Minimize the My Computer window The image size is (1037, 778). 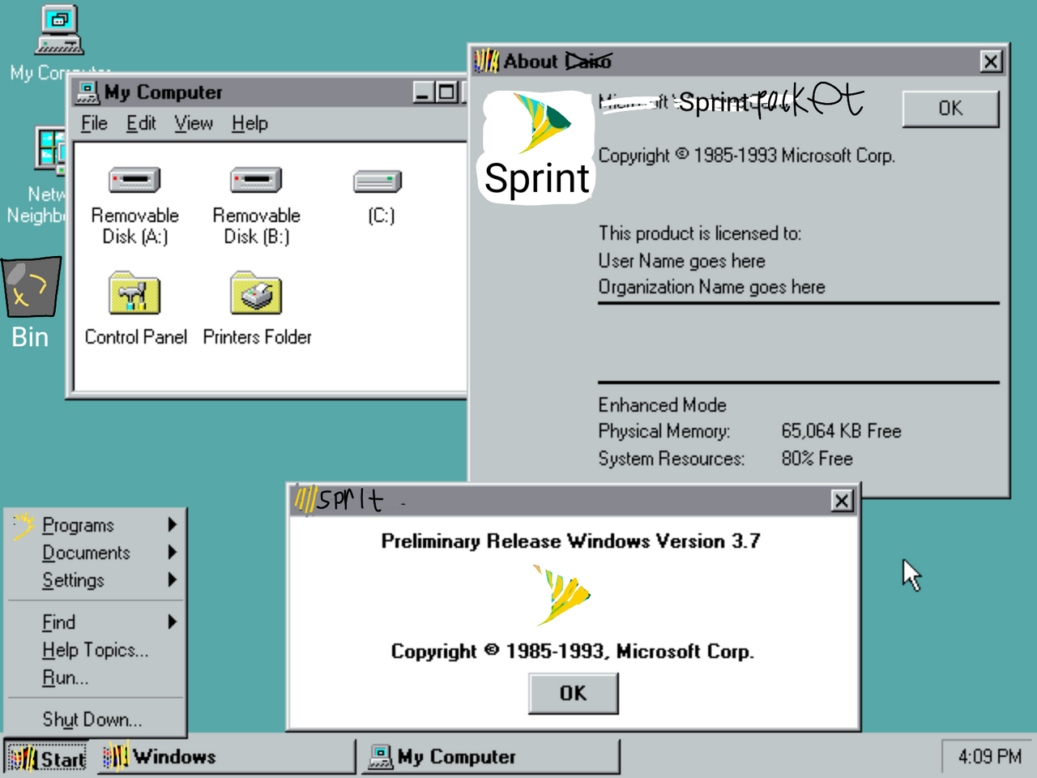click(423, 92)
